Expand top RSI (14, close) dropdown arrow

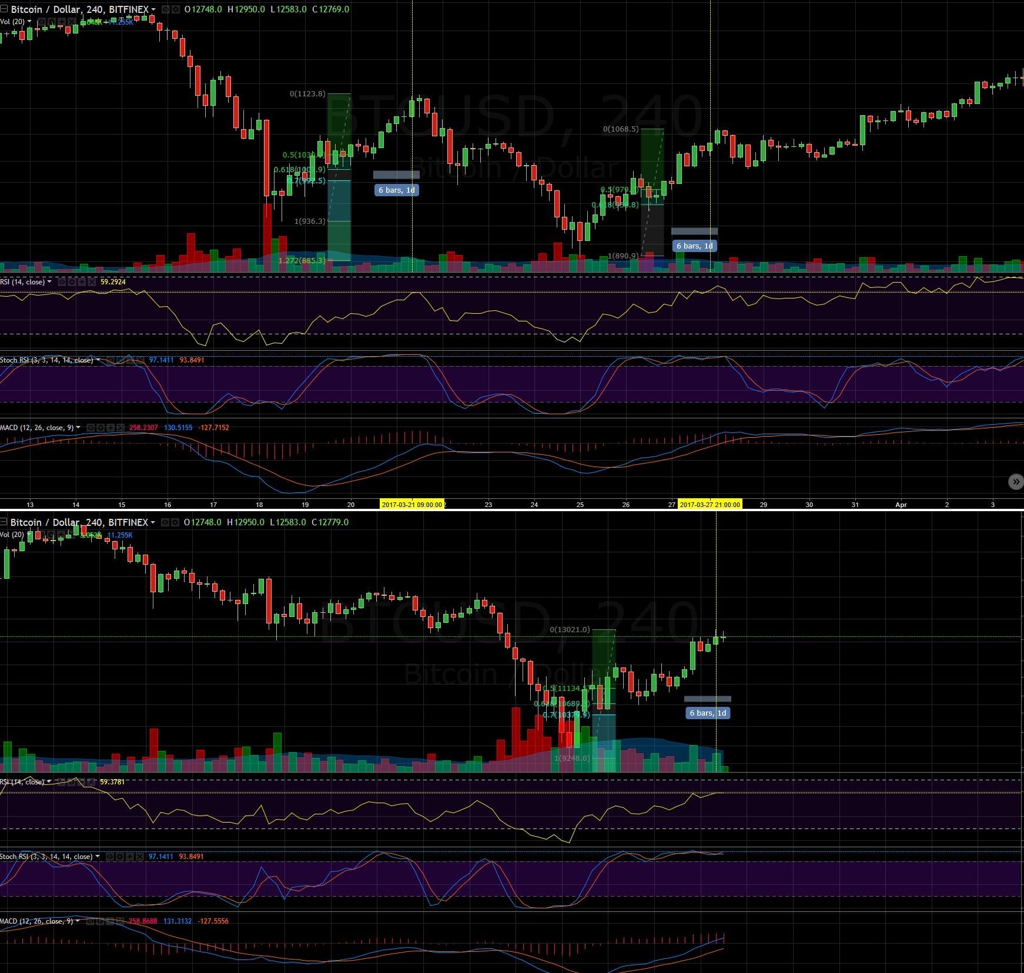click(x=49, y=281)
